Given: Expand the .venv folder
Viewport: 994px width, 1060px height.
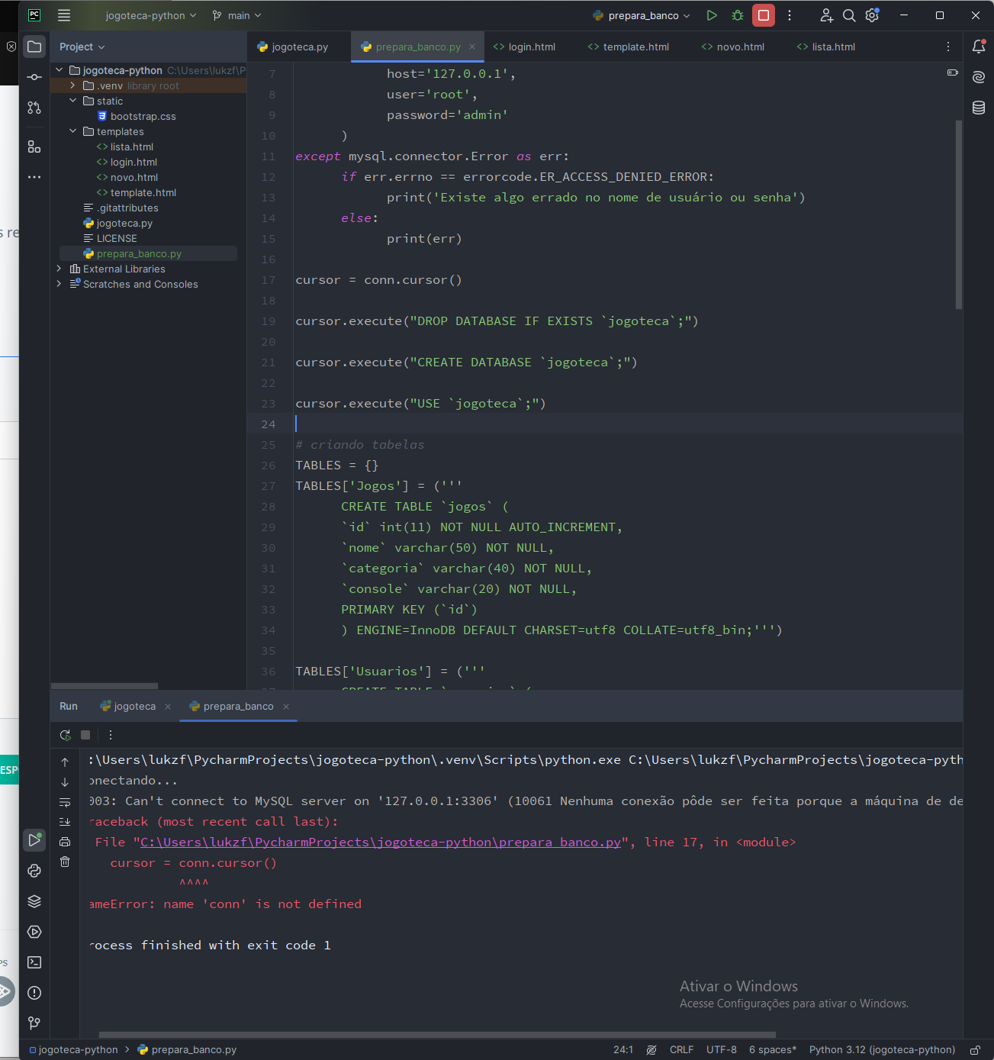Looking at the screenshot, I should click(73, 85).
